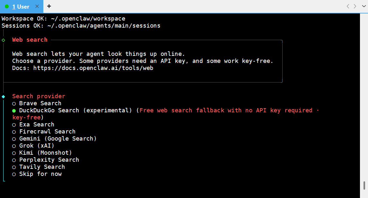Click the cyan diamond beside Search provider
368x198 pixels.
pos(4,97)
